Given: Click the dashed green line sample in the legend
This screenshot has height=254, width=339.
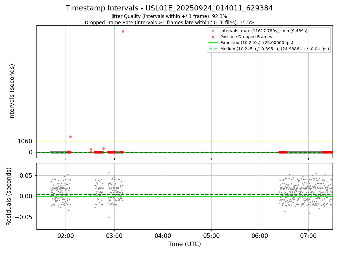Looking at the screenshot, I should point(213,49).
